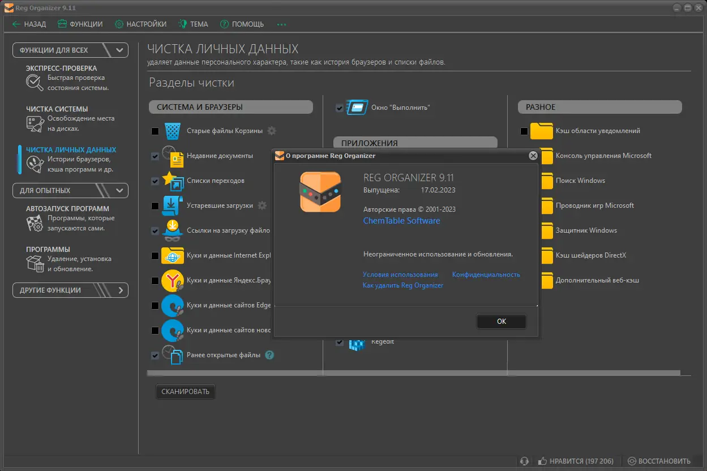Open settings gear next to Старые файлы Корзины
The height and width of the screenshot is (471, 707).
[x=272, y=131]
